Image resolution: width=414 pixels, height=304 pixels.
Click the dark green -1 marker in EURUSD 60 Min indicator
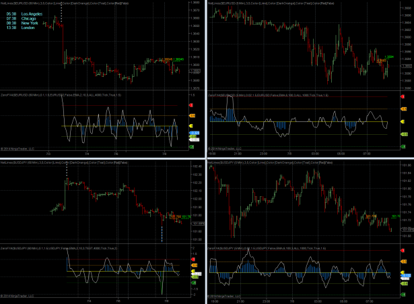(x=191, y=147)
